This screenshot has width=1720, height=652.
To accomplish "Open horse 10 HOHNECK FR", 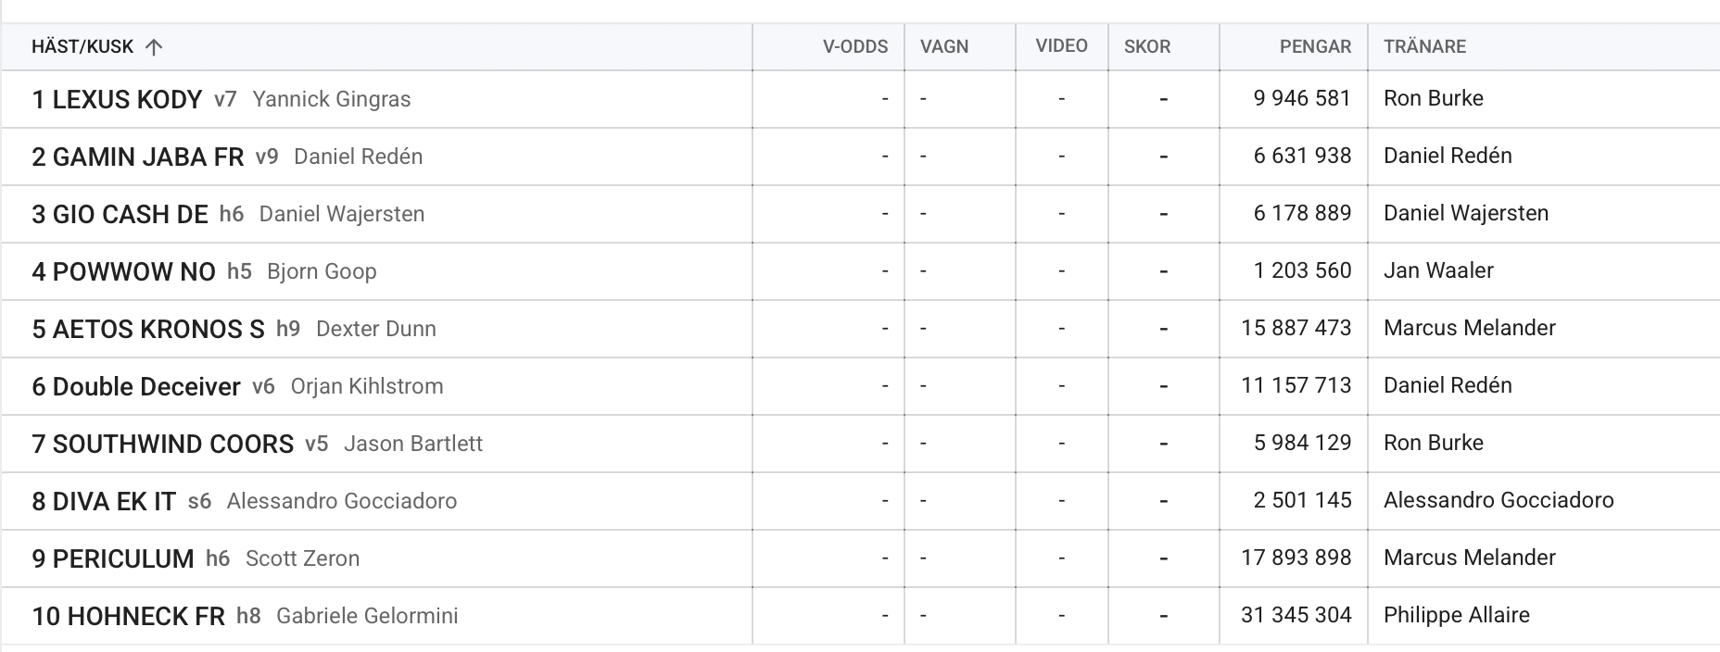I will (128, 616).
